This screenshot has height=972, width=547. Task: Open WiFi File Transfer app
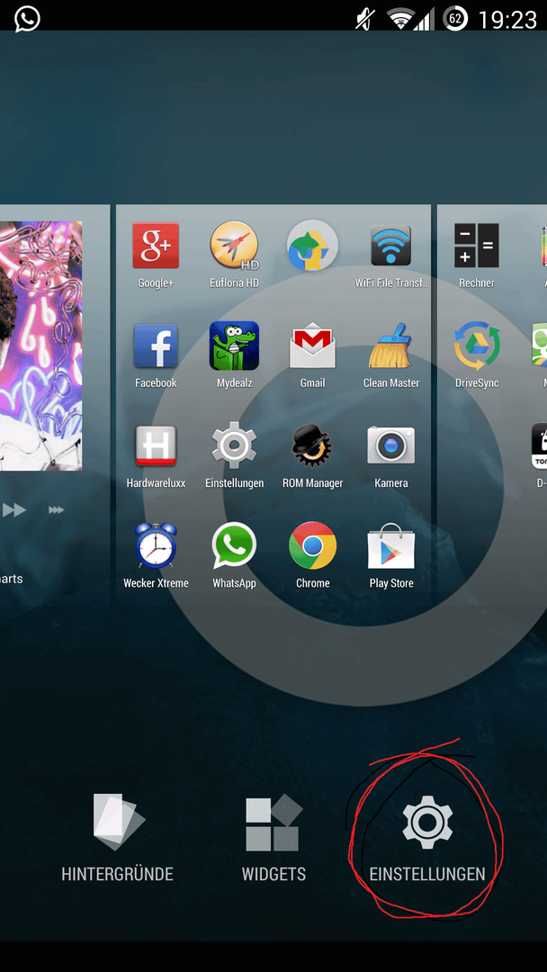390,256
